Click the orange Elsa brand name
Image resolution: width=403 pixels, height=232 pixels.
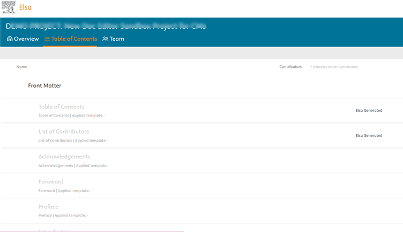pos(25,7)
